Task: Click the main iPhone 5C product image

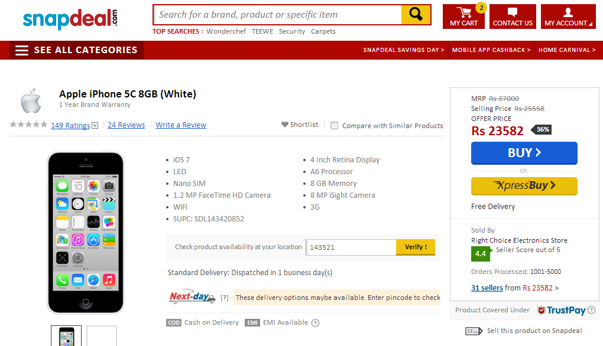Action: (85, 233)
